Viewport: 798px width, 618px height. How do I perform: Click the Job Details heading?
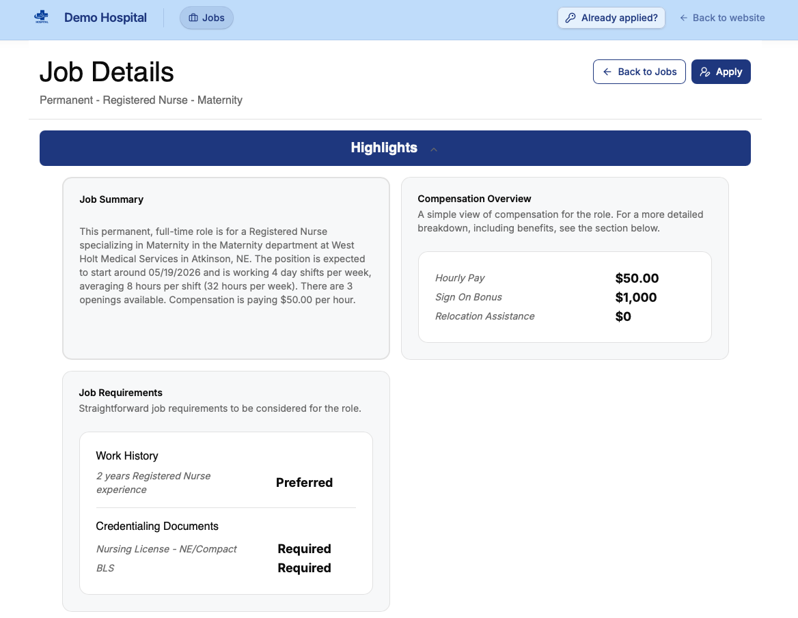click(107, 72)
